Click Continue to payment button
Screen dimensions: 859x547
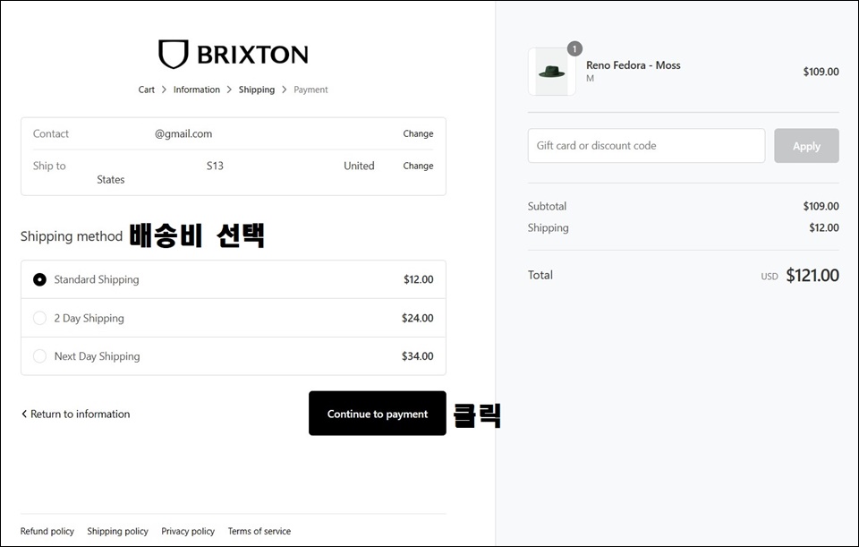tap(378, 414)
